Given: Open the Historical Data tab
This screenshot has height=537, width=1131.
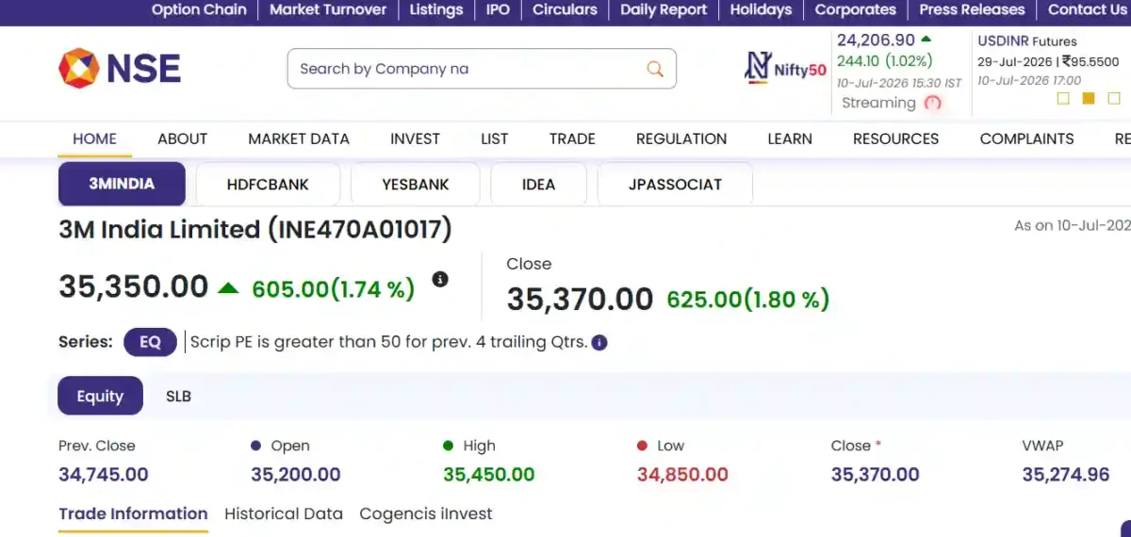Looking at the screenshot, I should [283, 513].
